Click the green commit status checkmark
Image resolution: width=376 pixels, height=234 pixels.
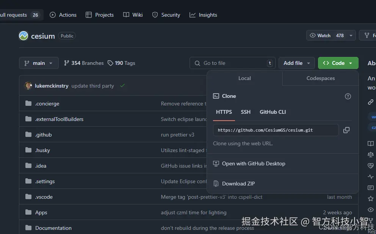tap(122, 85)
